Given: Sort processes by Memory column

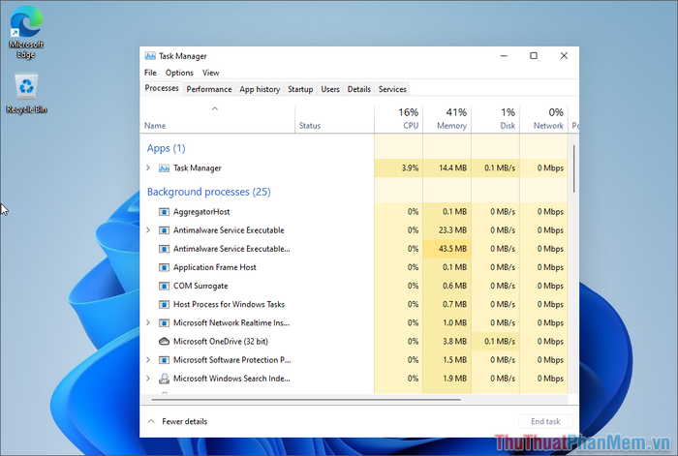Looking at the screenshot, I should coord(447,119).
